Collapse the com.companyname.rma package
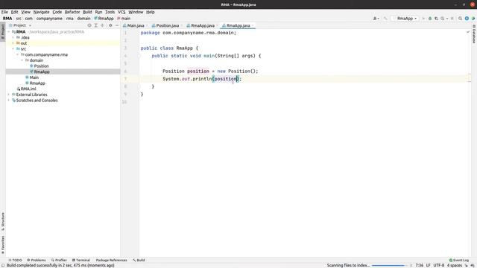 (18, 54)
